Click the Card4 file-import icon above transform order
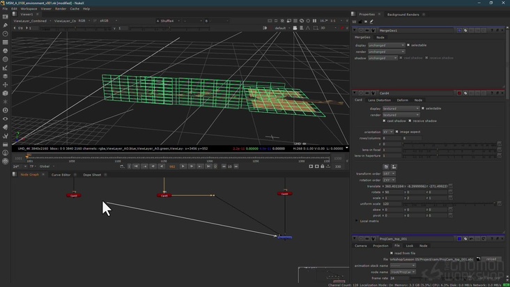This screenshot has width=510, height=287. pyautogui.click(x=386, y=166)
